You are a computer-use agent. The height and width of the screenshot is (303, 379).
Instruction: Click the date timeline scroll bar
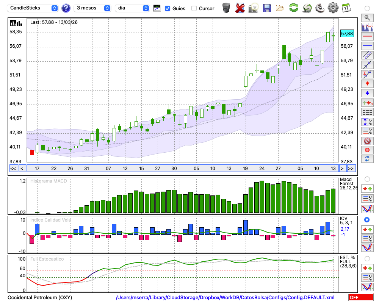182,168
